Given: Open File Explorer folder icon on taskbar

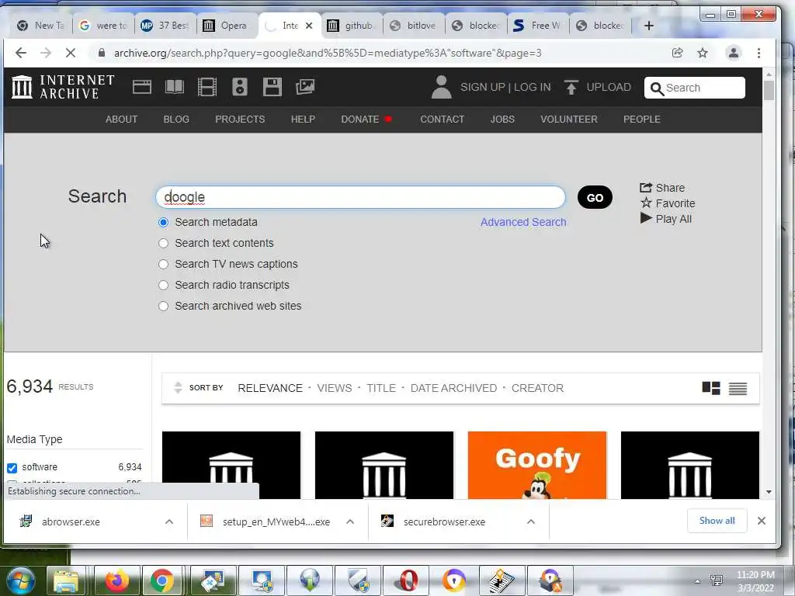Looking at the screenshot, I should (x=67, y=580).
